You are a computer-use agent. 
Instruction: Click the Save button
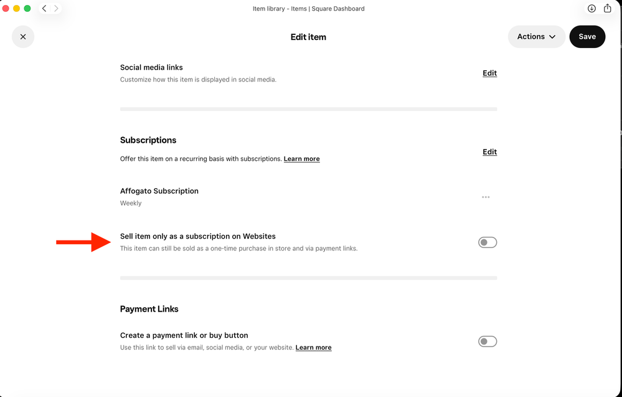click(x=587, y=36)
